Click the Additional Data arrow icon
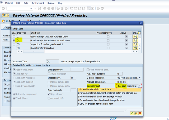169x120 pixels. click(7, 21)
